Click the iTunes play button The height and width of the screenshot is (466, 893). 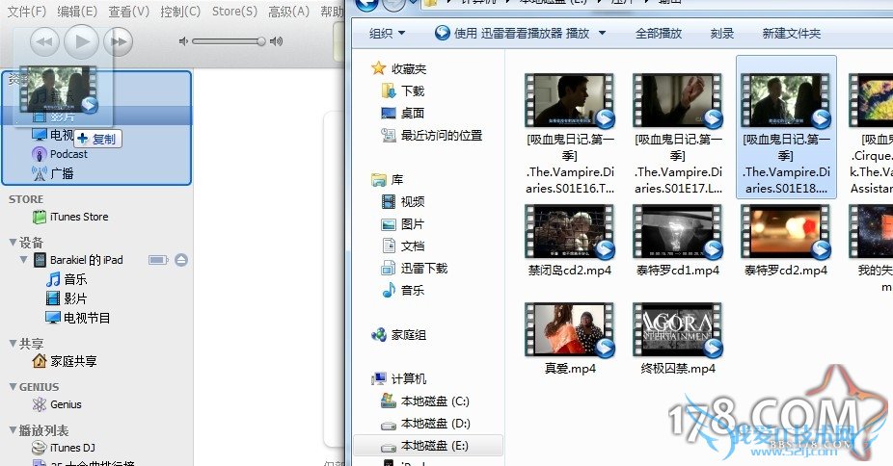click(81, 40)
